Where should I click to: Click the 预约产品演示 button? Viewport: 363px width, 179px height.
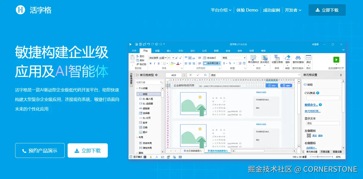pos(40,150)
